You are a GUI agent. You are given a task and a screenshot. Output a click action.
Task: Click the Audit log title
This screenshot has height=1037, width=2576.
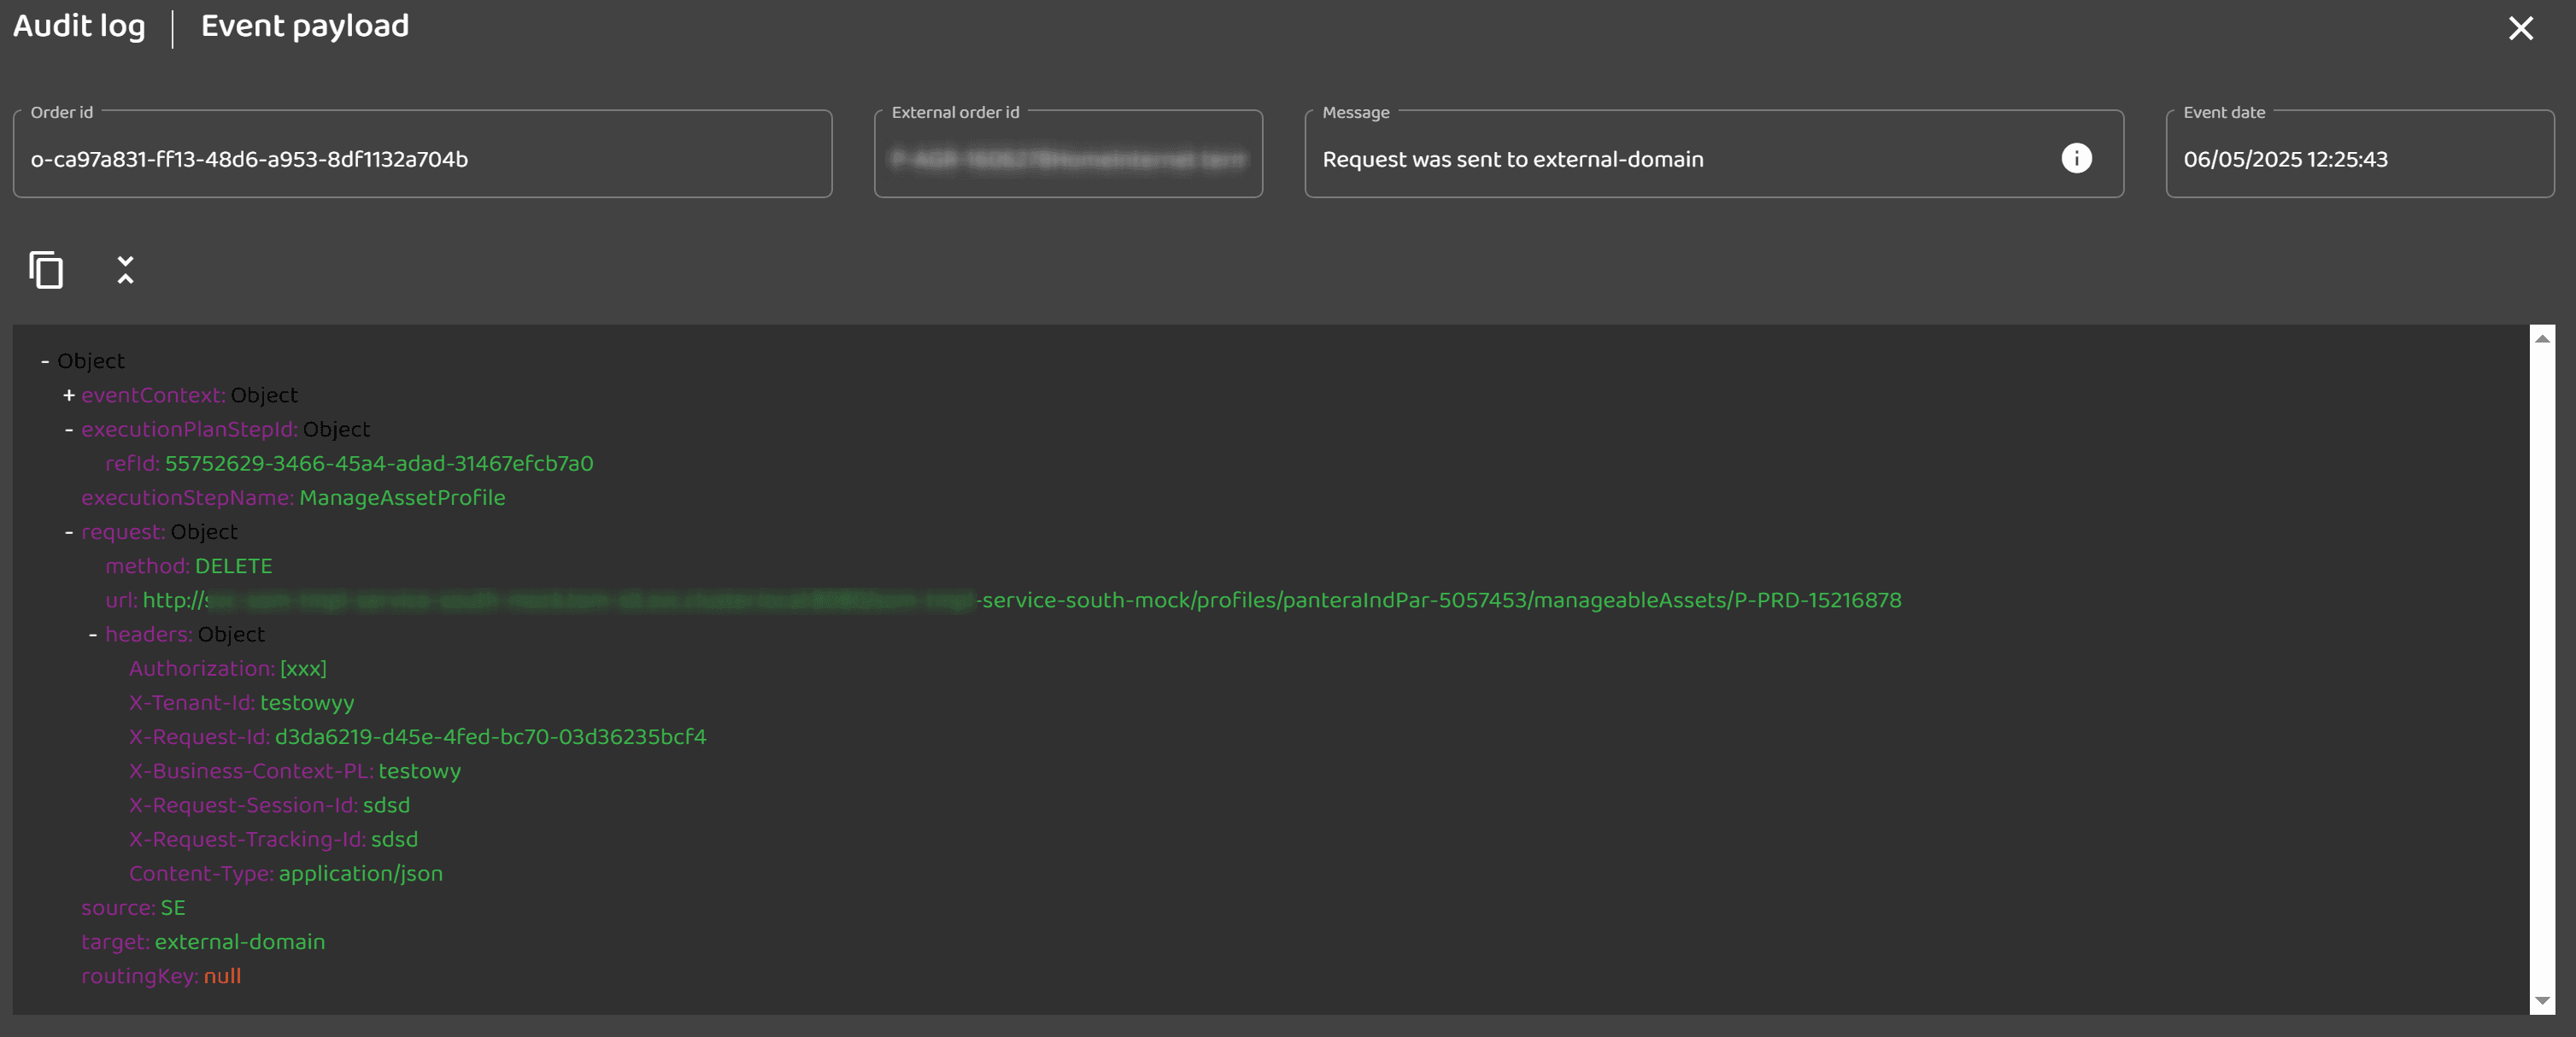click(79, 26)
